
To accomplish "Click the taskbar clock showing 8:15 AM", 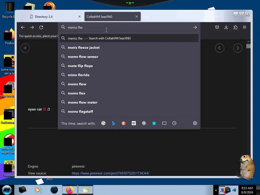I will coord(247,190).
